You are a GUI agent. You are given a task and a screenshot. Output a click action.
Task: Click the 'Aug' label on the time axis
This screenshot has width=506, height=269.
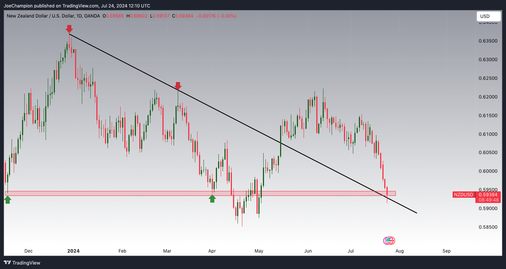pos(400,251)
